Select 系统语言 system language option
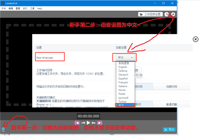The image size is (200, 137). tap(124, 63)
